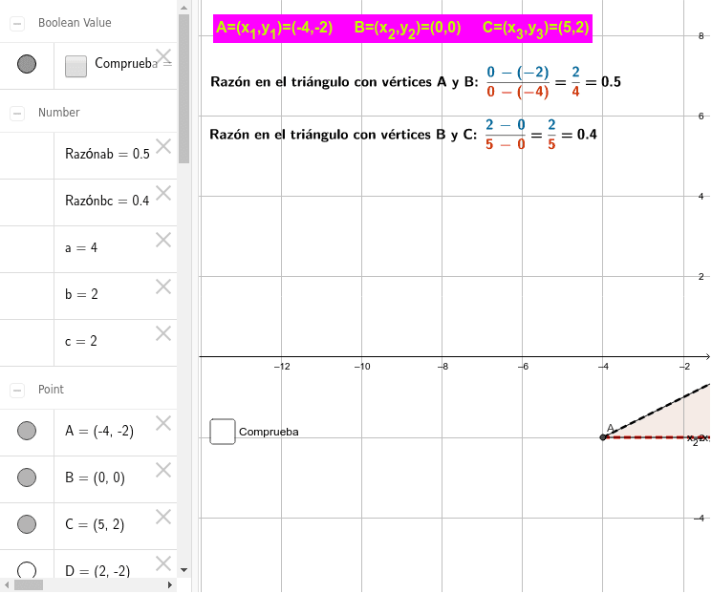Click the scroll down arrow of algebra panel

(x=183, y=570)
